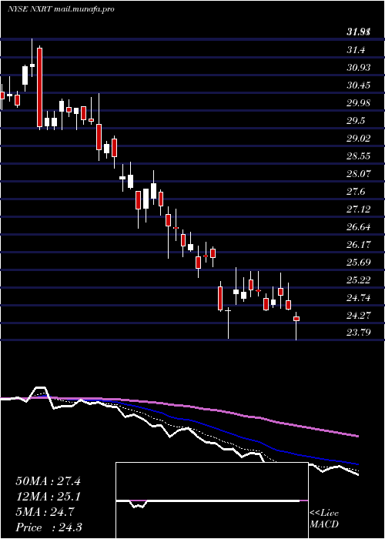
Task: Click the 27.6 price axis label
Action: [356, 192]
